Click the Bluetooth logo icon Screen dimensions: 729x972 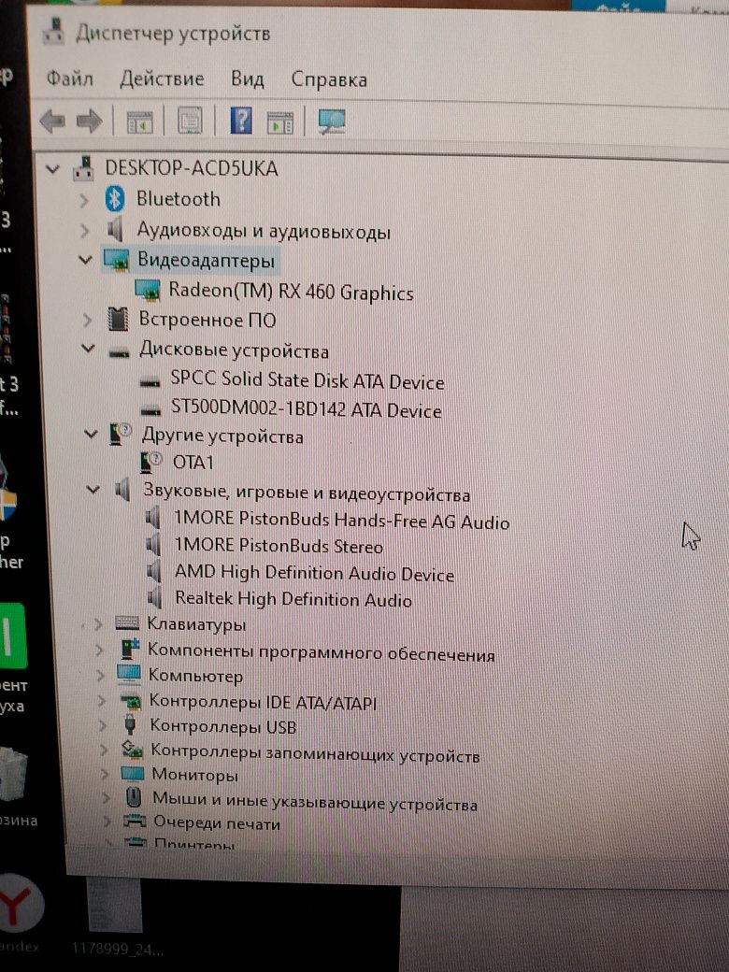click(x=114, y=199)
